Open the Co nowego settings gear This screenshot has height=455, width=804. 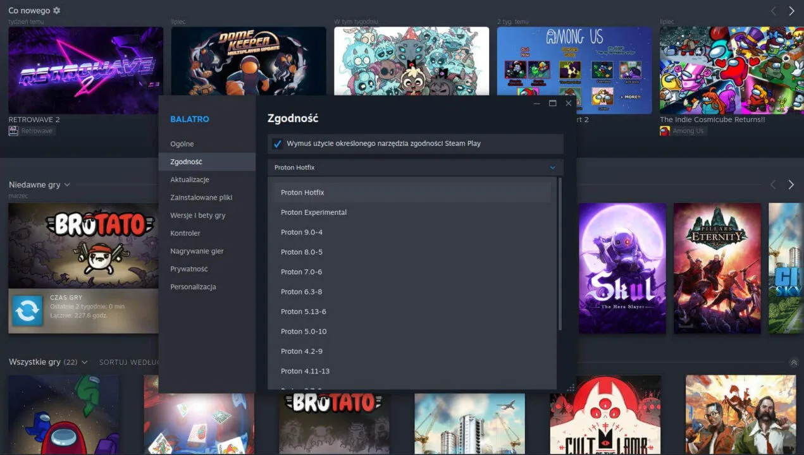point(57,11)
